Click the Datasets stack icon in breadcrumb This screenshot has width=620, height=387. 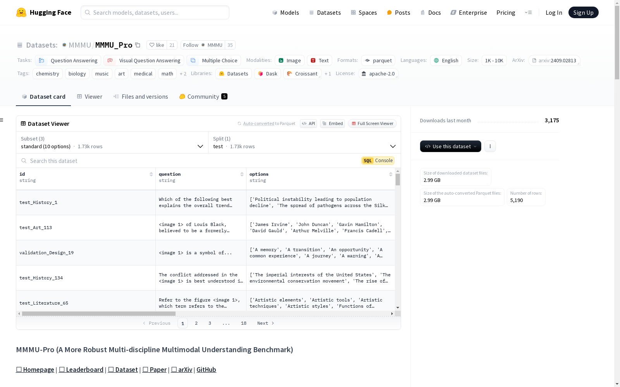point(20,45)
